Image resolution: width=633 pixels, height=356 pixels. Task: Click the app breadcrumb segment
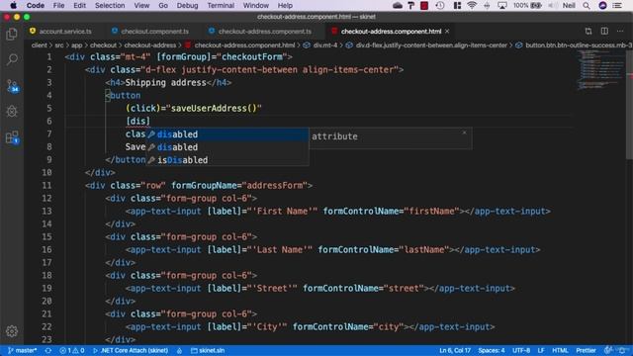click(77, 45)
